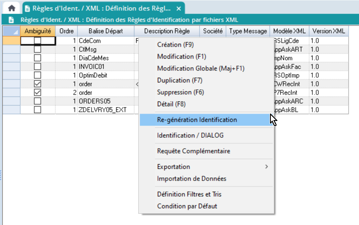The image size is (359, 225).
Task: Click the grid corner select-all cell
Action: (11, 31)
